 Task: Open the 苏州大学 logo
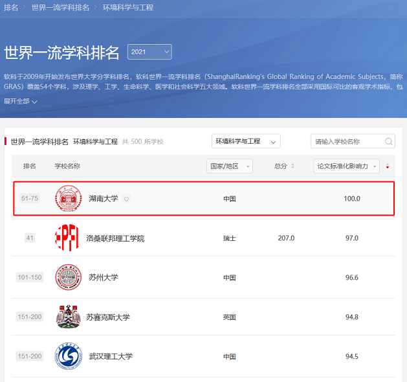point(69,277)
